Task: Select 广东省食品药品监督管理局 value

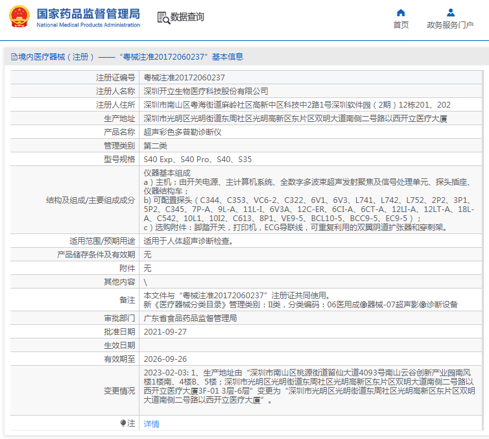Action: [190, 318]
